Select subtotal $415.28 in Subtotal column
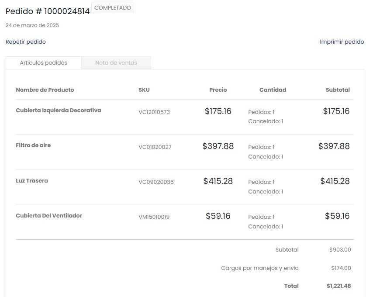 coord(335,181)
